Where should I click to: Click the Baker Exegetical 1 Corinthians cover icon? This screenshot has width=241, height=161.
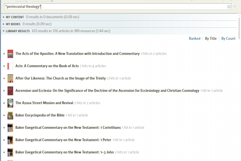10,128
